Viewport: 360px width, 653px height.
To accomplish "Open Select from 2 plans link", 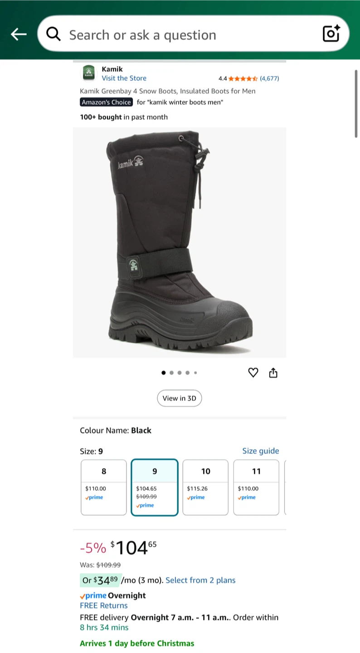I will (x=200, y=580).
